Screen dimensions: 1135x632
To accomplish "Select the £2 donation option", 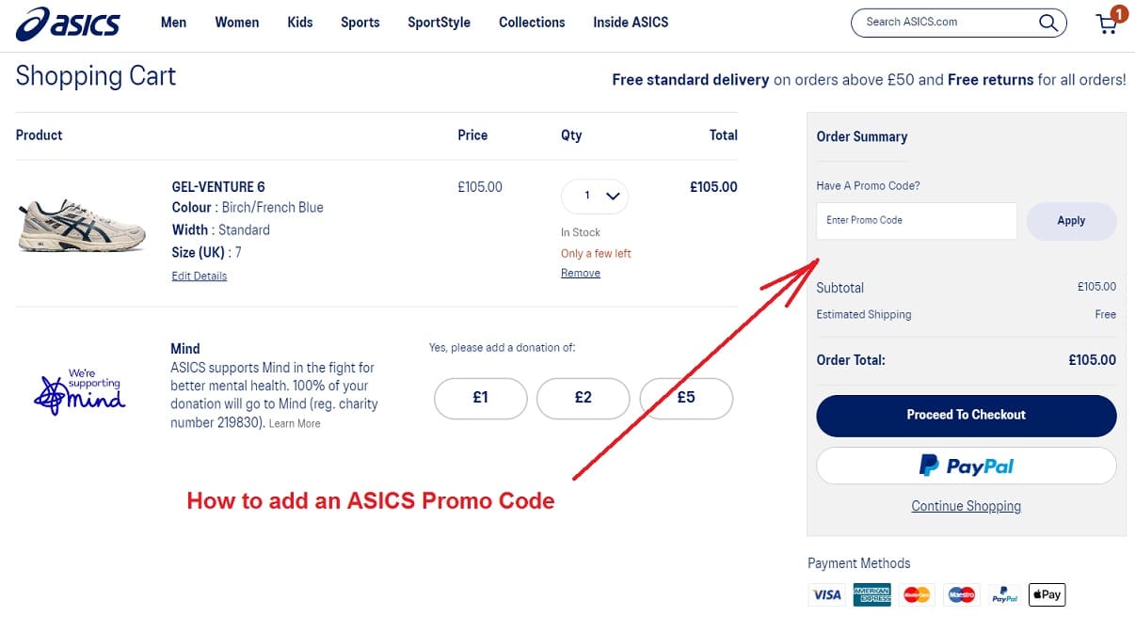I will pyautogui.click(x=583, y=398).
